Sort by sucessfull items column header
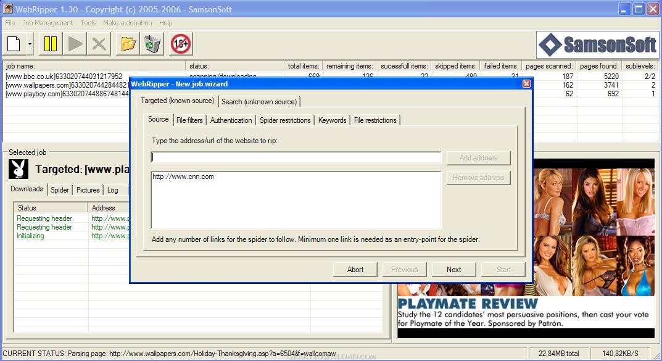Screen dimensions: 662x361 click(x=404, y=66)
